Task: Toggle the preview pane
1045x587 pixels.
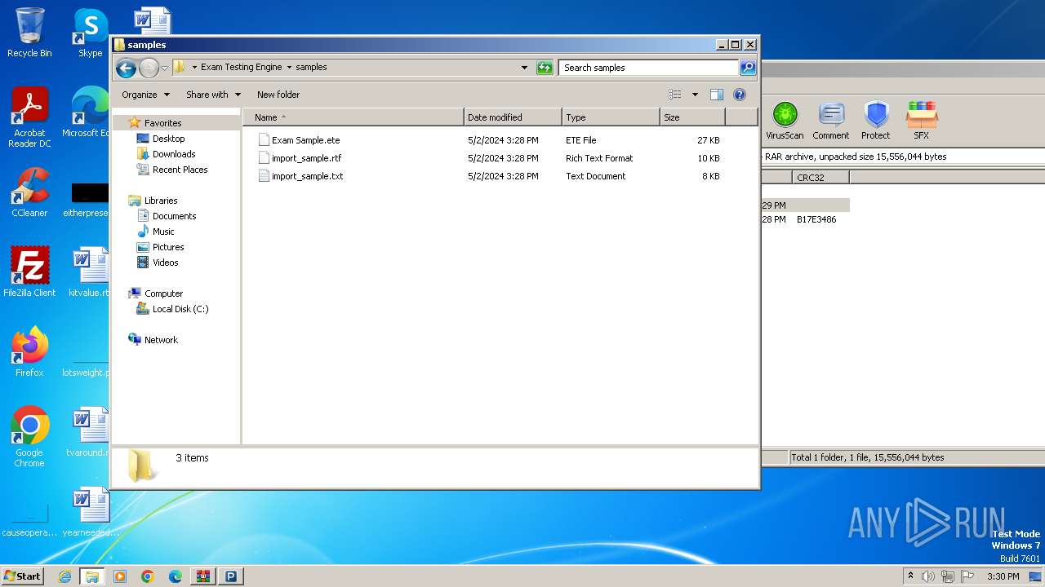Action: tap(717, 95)
